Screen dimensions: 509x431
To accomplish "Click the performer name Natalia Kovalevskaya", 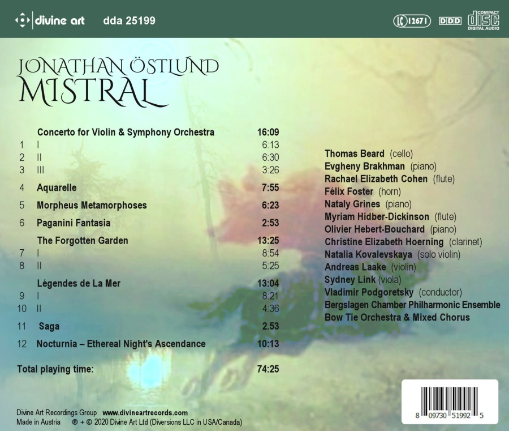I will click(x=368, y=254).
